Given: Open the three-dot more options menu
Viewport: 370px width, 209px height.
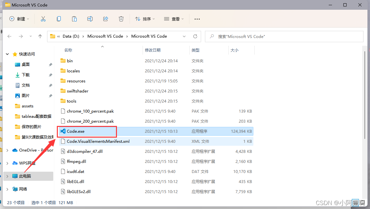Looking at the screenshot, I should 197,19.
